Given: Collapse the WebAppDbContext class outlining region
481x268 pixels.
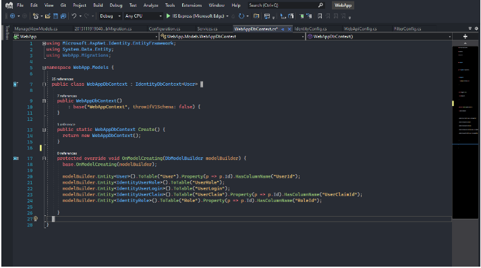Looking at the screenshot, I should click(44, 84).
